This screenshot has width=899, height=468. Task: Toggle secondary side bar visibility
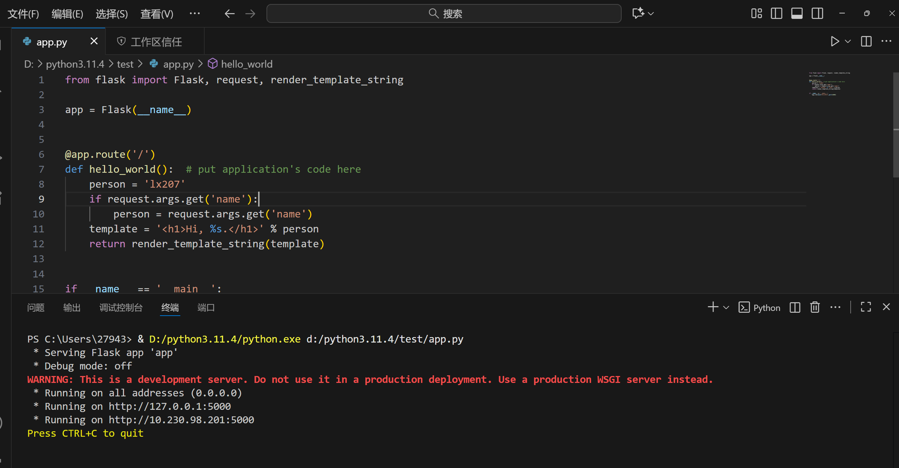coord(818,13)
